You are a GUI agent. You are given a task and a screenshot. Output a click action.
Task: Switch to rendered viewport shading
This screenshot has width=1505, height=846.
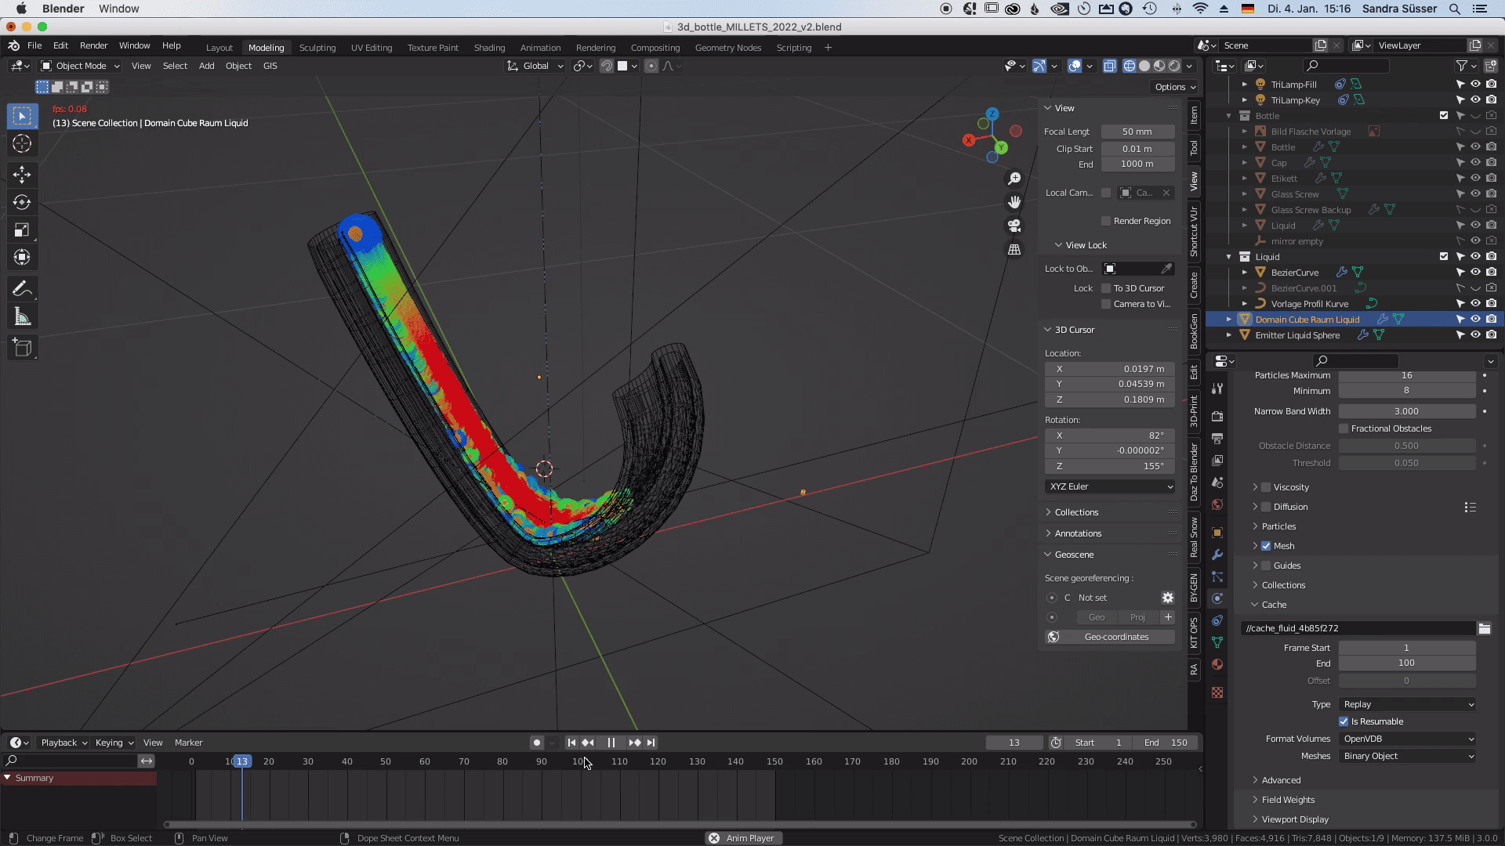(1174, 66)
